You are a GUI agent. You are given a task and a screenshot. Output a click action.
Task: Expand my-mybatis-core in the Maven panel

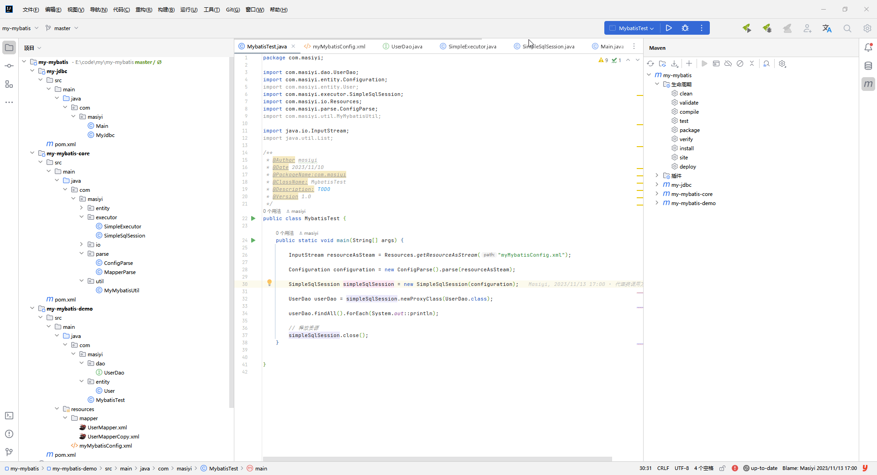(x=657, y=194)
